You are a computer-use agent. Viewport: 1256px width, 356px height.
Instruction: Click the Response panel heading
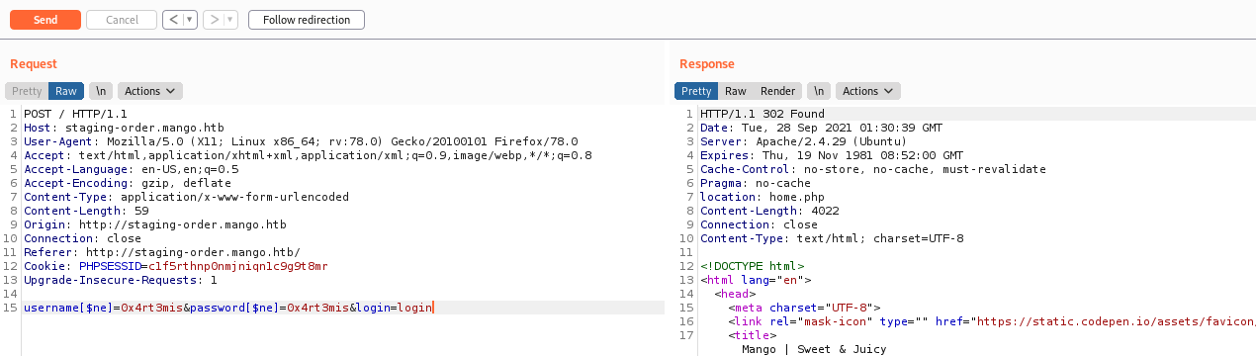click(x=707, y=64)
